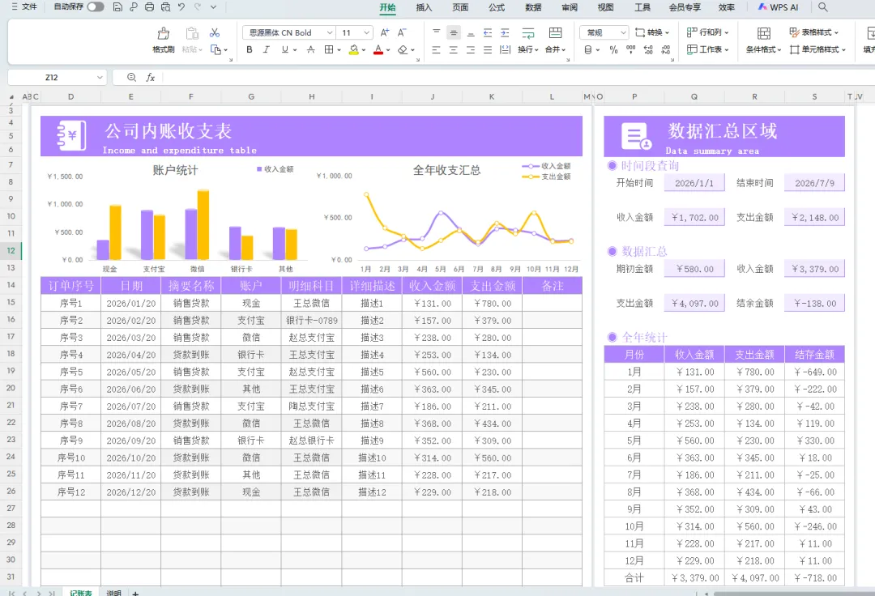Toggle Italic formatting
The width and height of the screenshot is (875, 596).
[x=267, y=49]
